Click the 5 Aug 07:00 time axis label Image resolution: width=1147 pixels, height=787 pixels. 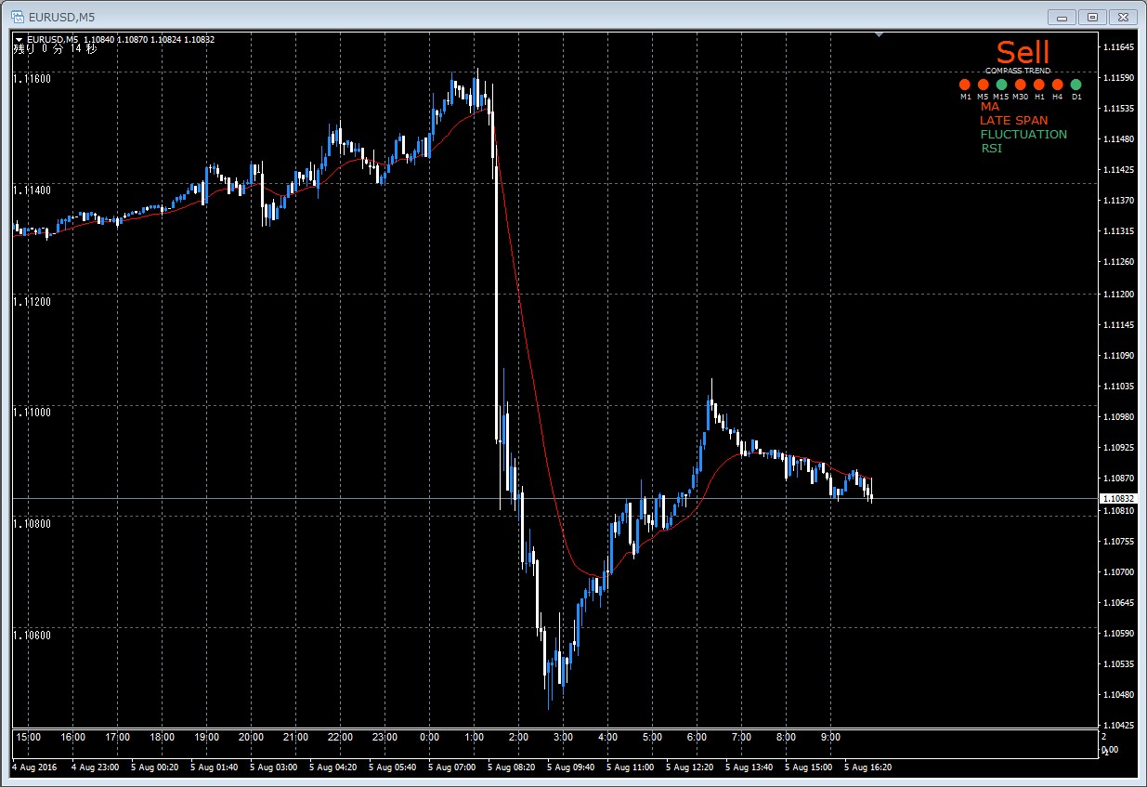click(x=452, y=768)
